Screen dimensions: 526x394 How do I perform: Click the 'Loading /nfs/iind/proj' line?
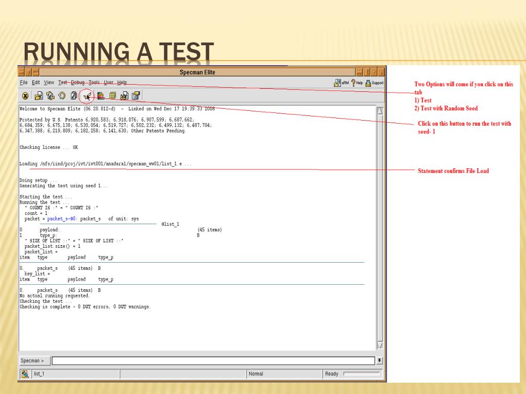pyautogui.click(x=105, y=164)
